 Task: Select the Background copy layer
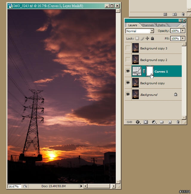tap(157, 83)
